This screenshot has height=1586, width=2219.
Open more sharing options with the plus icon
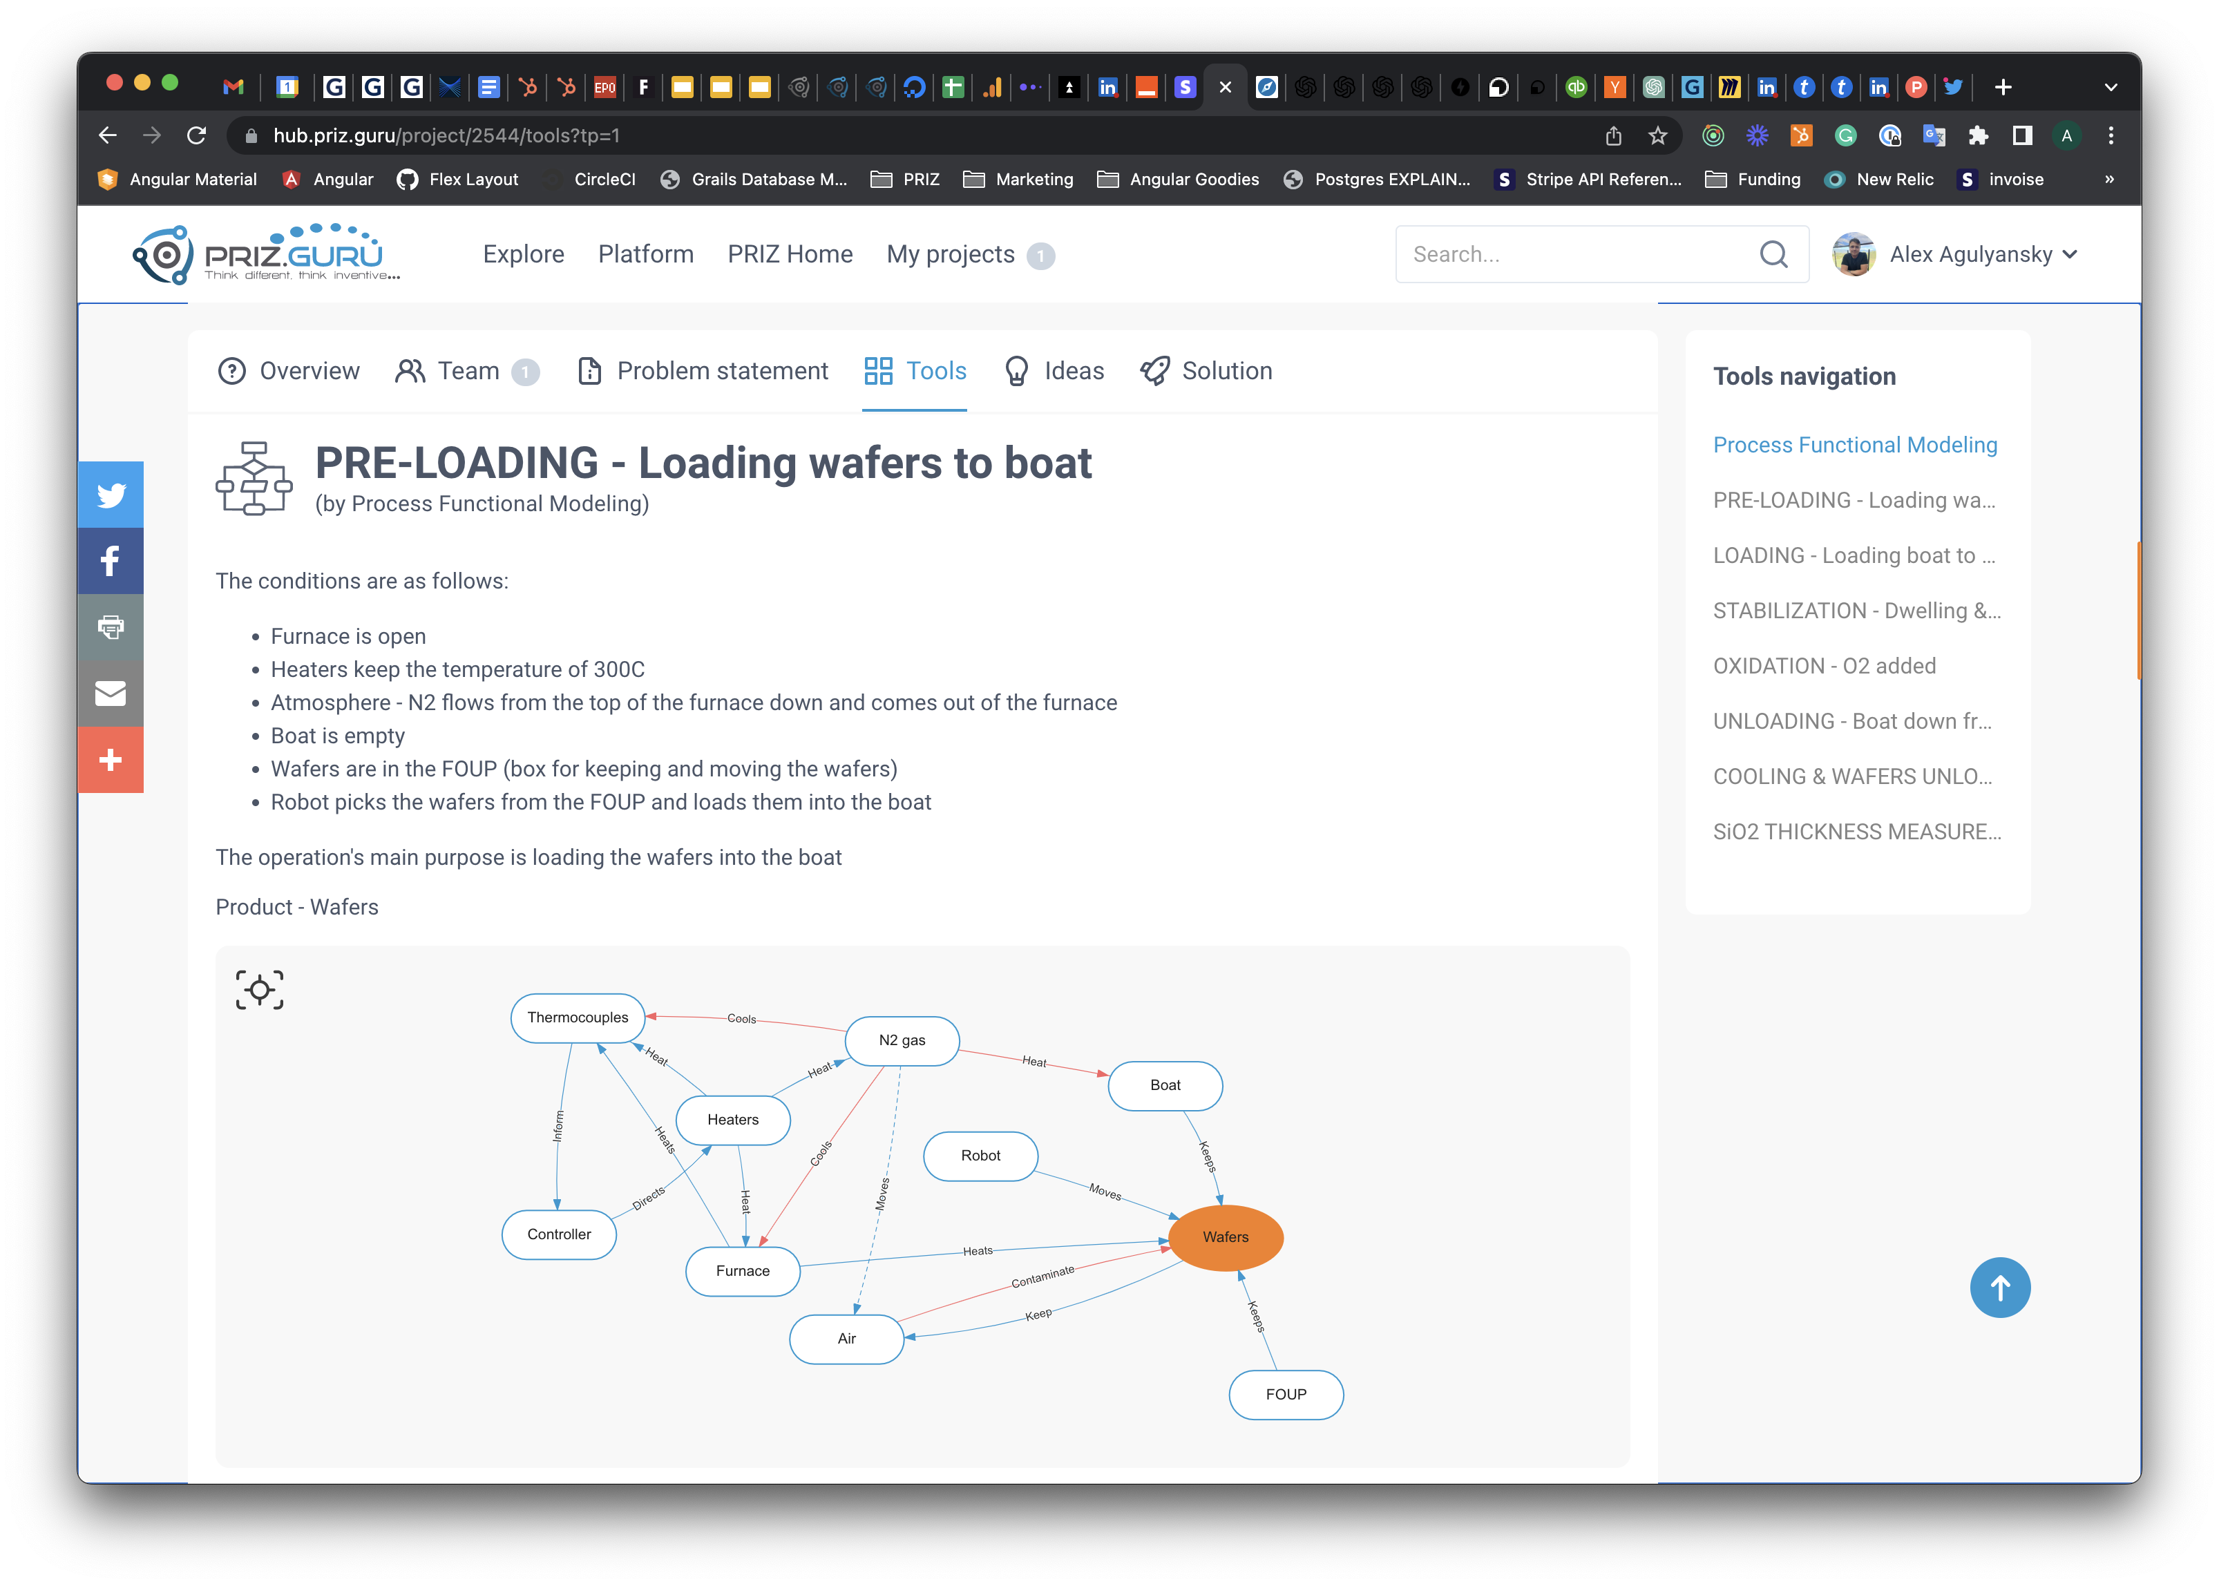111,760
